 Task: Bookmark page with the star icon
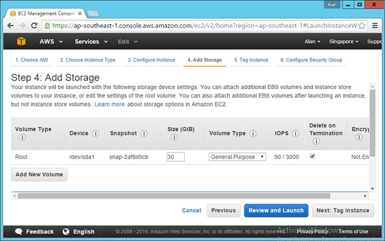(x=362, y=26)
